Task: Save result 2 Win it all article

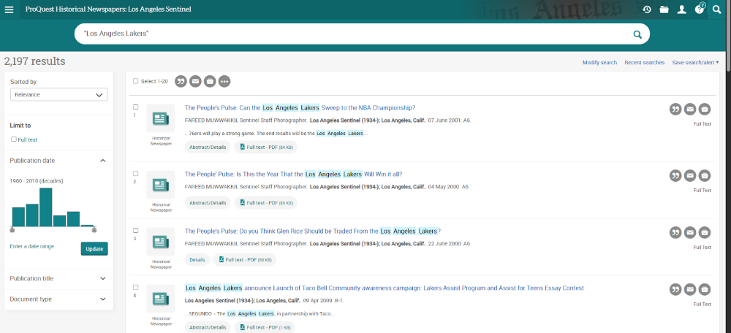Action: tap(705, 175)
